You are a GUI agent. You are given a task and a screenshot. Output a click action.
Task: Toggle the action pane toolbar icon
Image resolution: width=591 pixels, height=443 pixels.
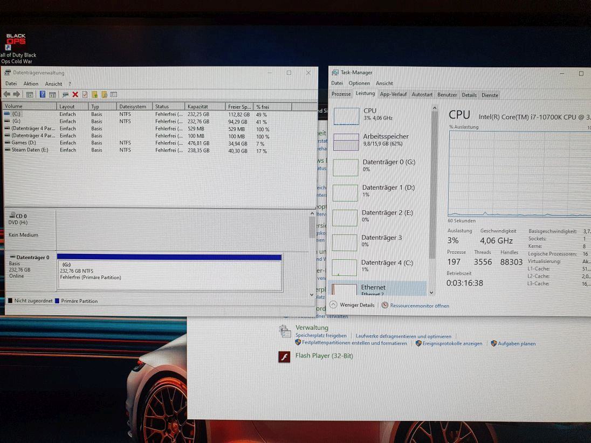click(x=52, y=94)
